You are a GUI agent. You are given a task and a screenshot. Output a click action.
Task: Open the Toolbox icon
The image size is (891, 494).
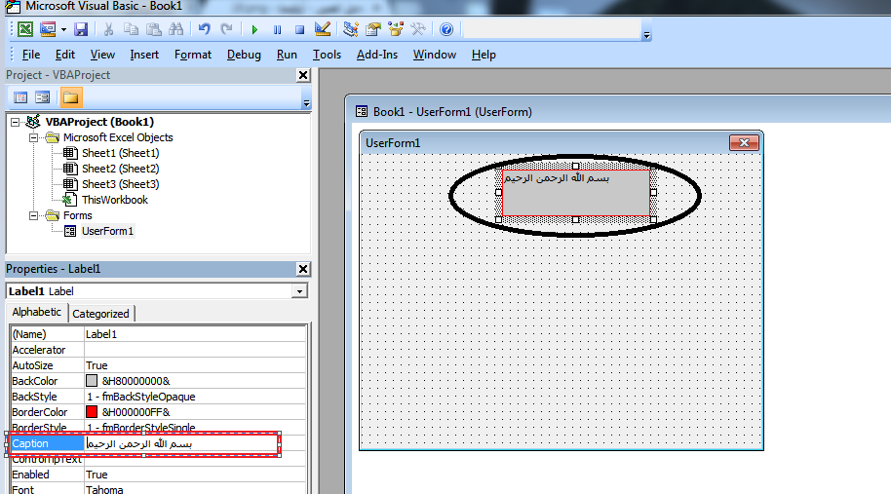418,29
